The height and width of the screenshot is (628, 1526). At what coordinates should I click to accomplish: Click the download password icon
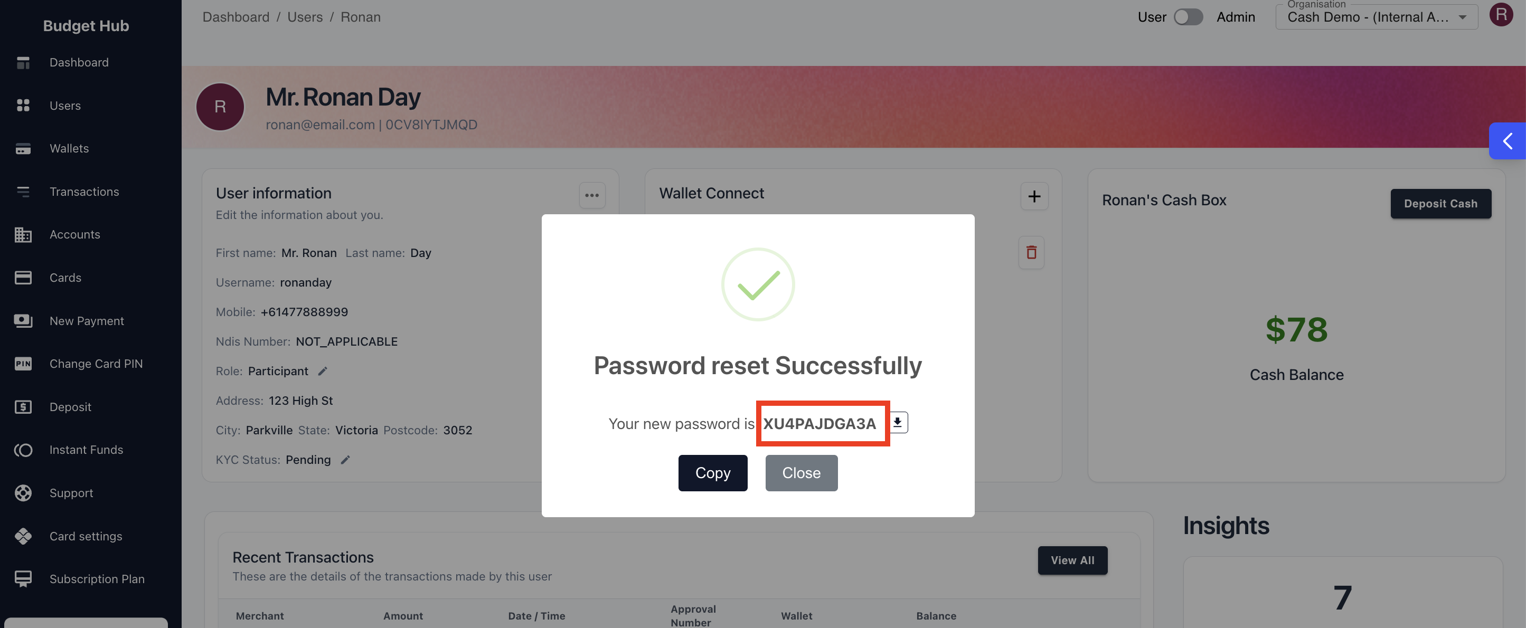click(x=898, y=422)
